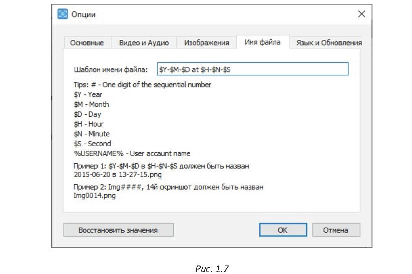Open the Видео и Аудио tab
The width and height of the screenshot is (412, 274).
pyautogui.click(x=144, y=43)
